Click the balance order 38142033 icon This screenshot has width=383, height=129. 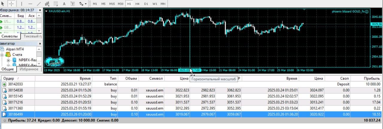[x=4, y=84]
